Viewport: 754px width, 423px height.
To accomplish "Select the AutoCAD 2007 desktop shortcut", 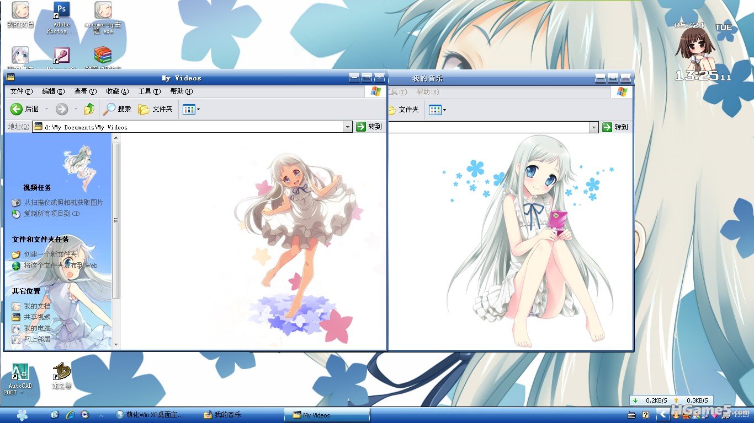I will 20,379.
